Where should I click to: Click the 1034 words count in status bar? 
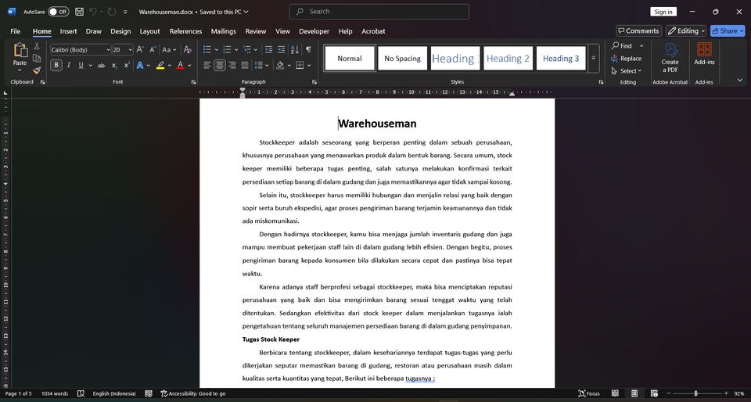click(x=55, y=393)
